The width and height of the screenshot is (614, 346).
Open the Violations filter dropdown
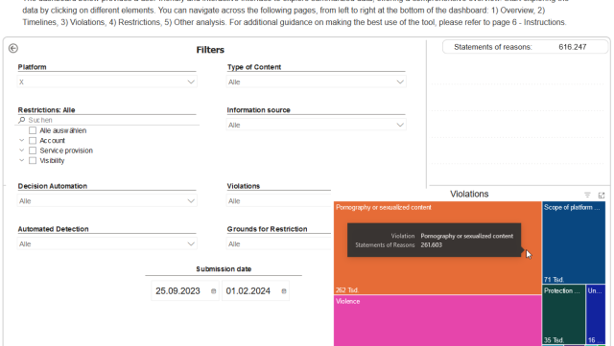click(x=279, y=200)
